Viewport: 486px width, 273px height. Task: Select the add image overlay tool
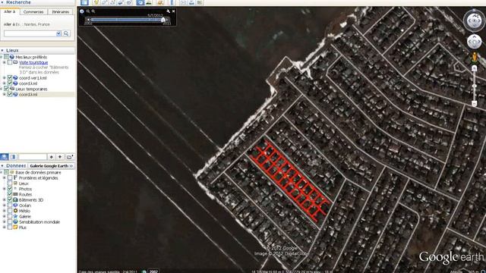(121, 2)
